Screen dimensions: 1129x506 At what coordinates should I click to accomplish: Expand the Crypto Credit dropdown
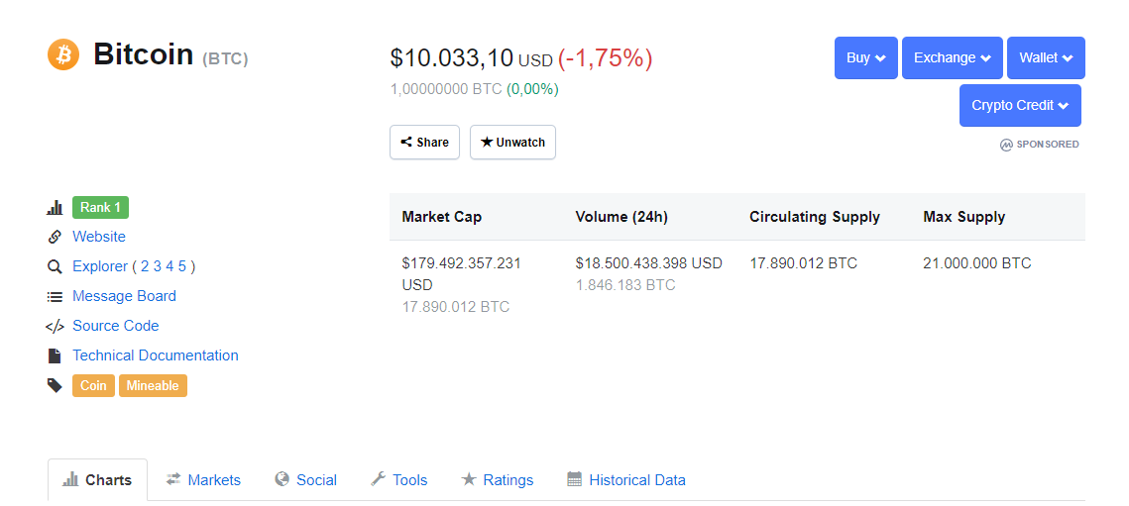pos(1020,105)
